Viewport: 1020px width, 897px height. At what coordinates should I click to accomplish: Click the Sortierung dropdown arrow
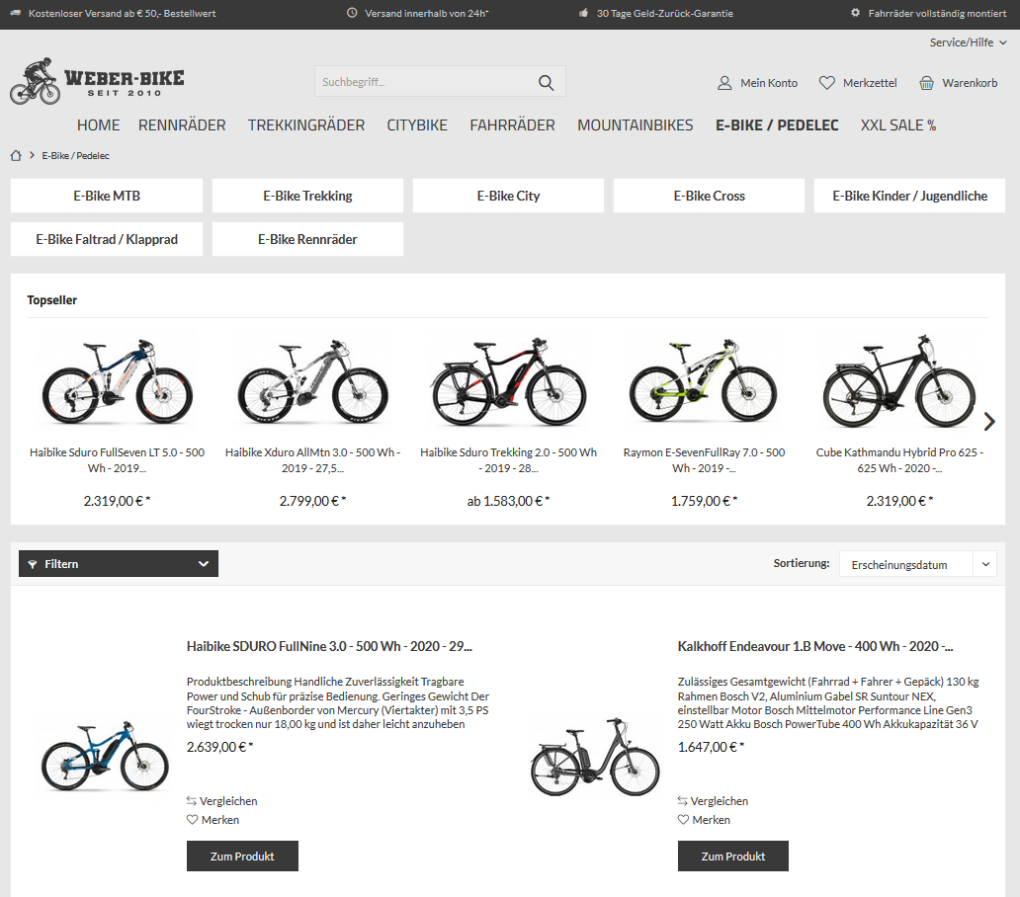(985, 564)
